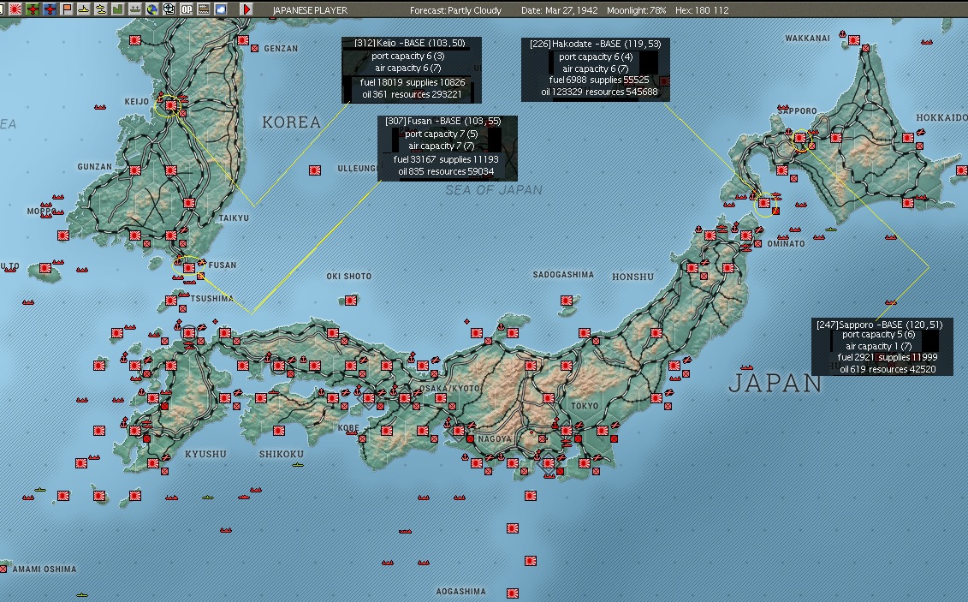
Task: Click the OP toolbar icon
Action: click(186, 9)
